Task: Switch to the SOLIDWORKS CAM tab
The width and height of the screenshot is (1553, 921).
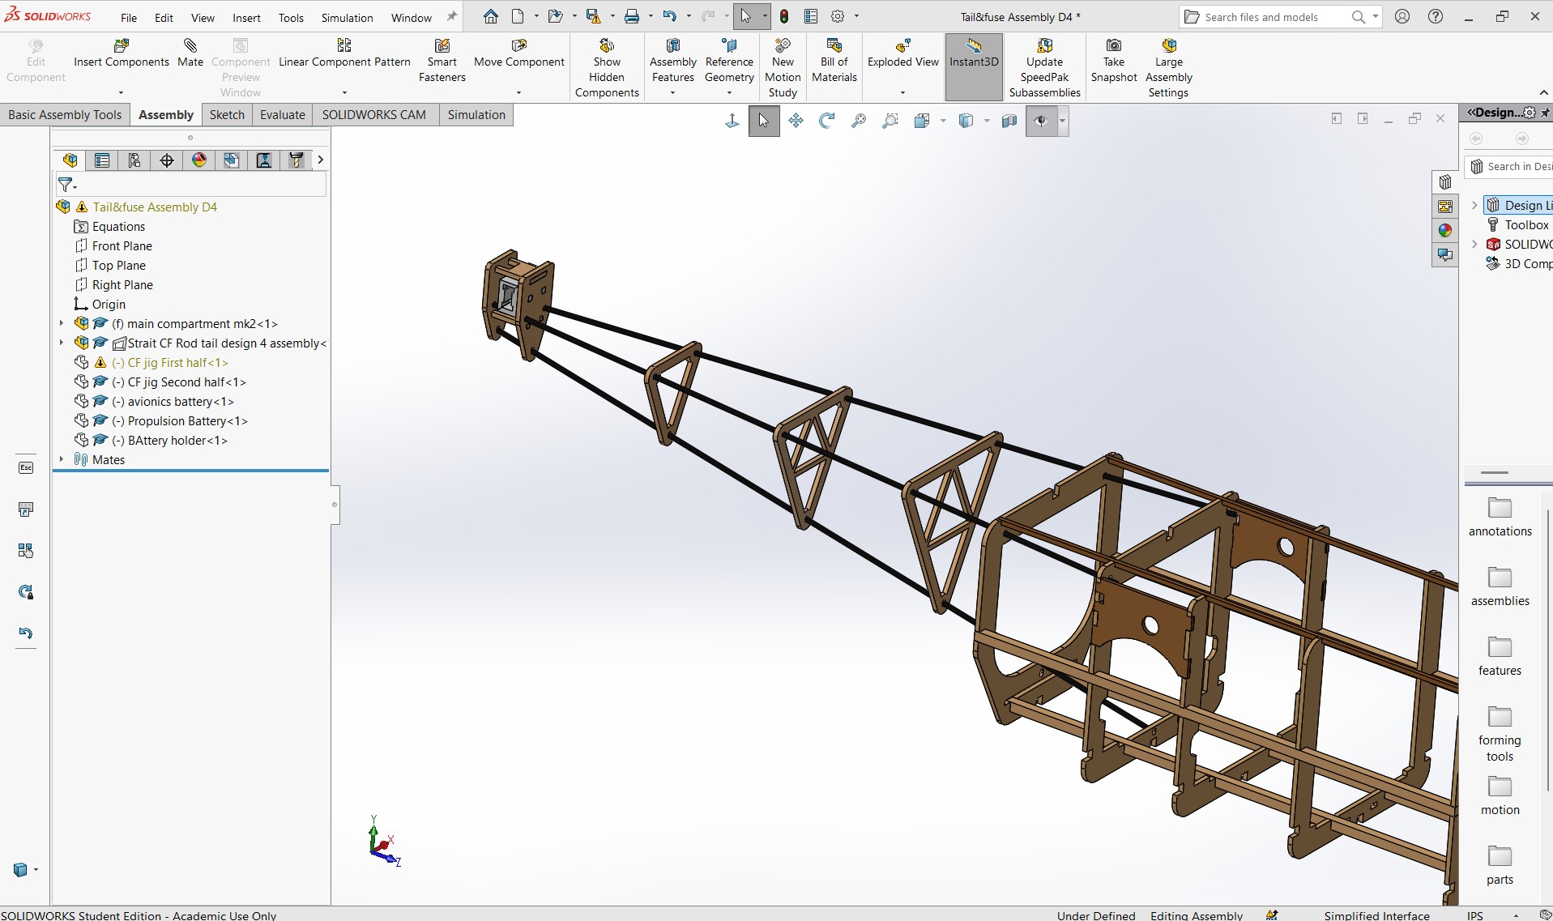Action: tap(374, 114)
